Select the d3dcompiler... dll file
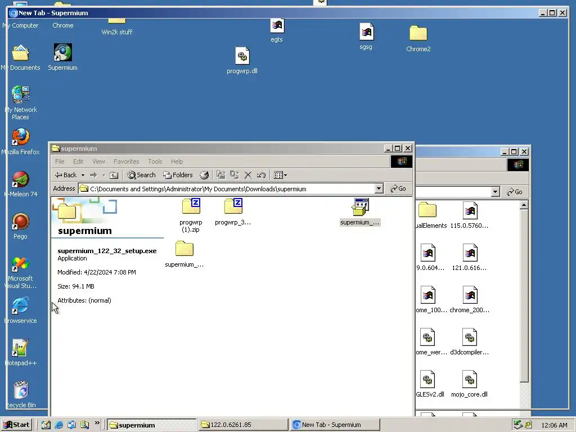Image resolution: width=576 pixels, height=432 pixels. 470,342
